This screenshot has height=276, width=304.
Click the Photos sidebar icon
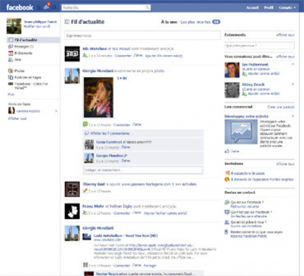(11, 71)
